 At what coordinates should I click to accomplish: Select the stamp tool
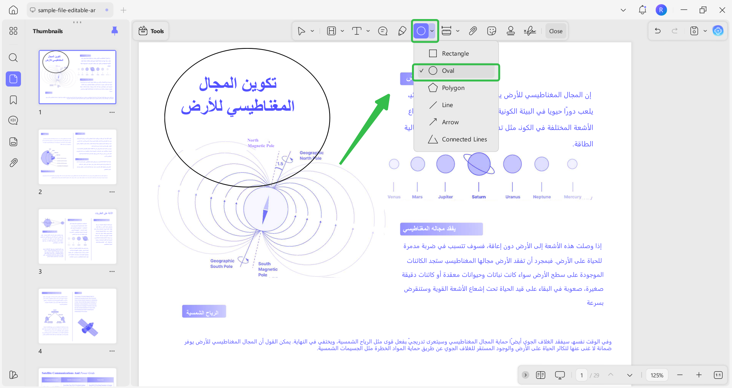coord(511,31)
